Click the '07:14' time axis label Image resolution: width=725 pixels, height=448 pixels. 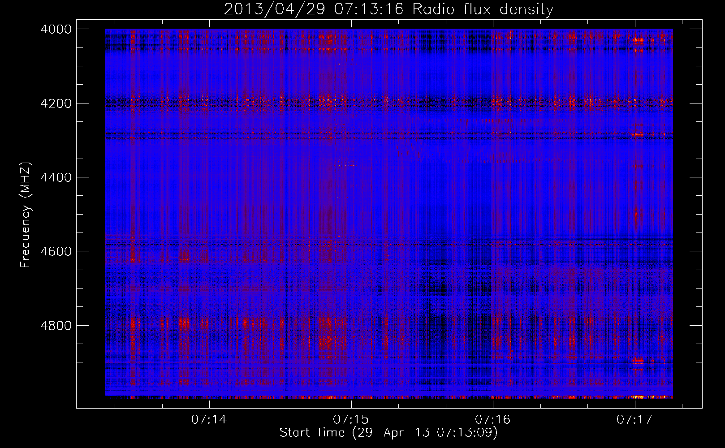[209, 420]
